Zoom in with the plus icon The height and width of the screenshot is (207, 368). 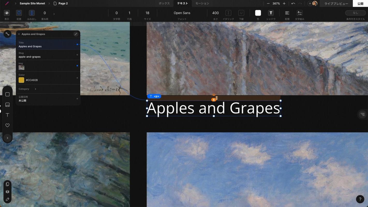284,3
